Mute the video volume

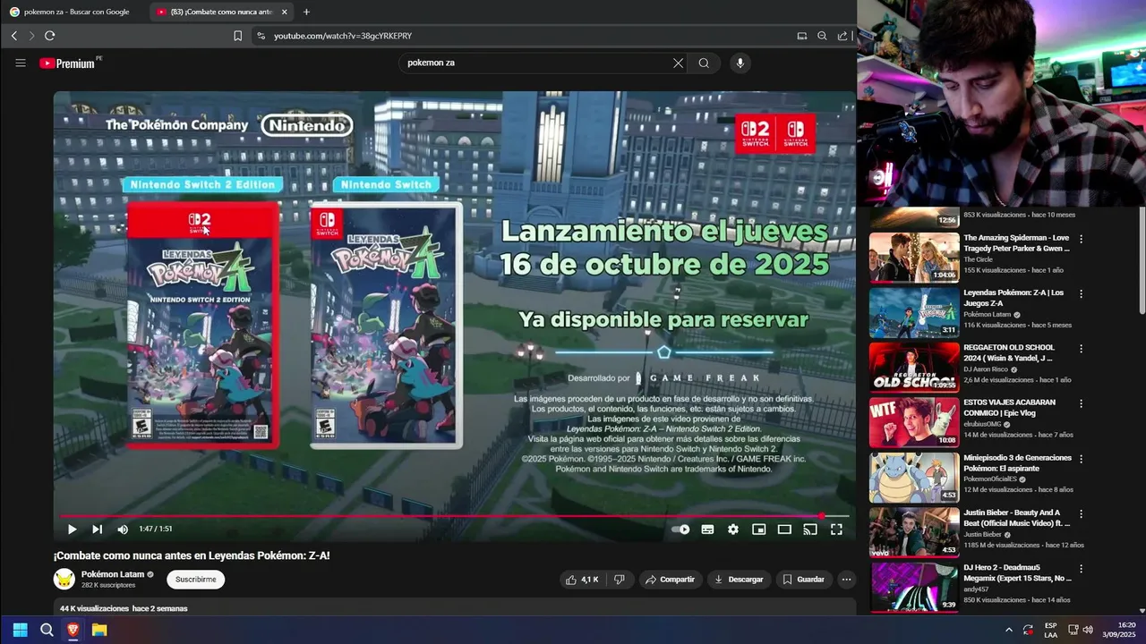coord(123,530)
